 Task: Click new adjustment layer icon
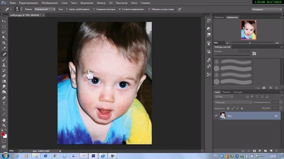pyautogui.click(x=260, y=151)
